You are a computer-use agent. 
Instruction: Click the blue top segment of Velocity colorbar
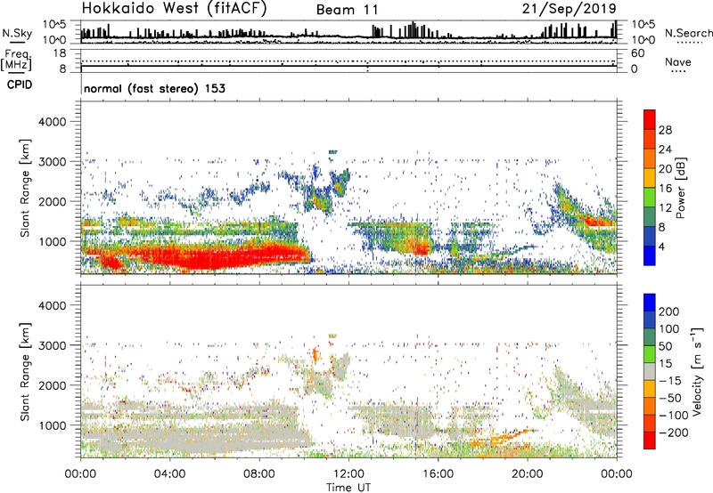click(650, 303)
